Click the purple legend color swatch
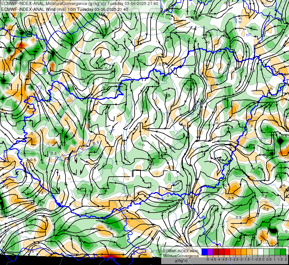Viewport: 289px width, 265px height. click(x=210, y=252)
